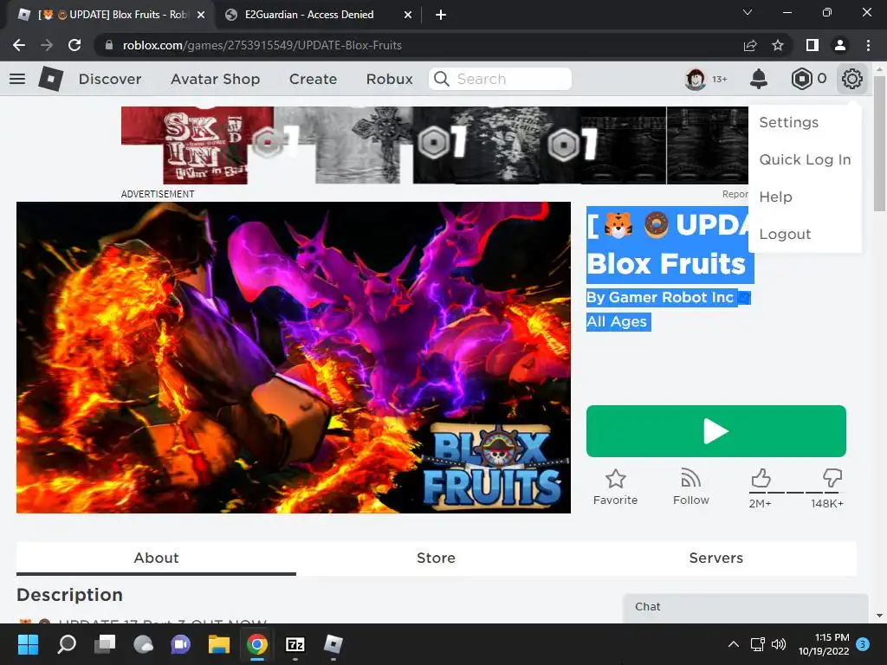The width and height of the screenshot is (887, 665).
Task: Open the notifications bell
Action: pos(759,79)
